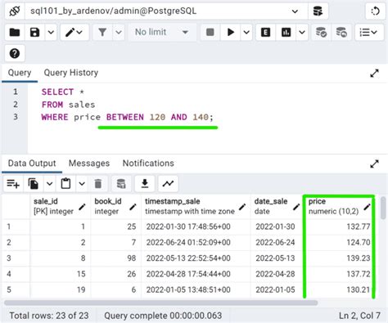Click the Commit database check icon
The height and width of the screenshot is (323, 388).
pyautogui.click(x=321, y=33)
